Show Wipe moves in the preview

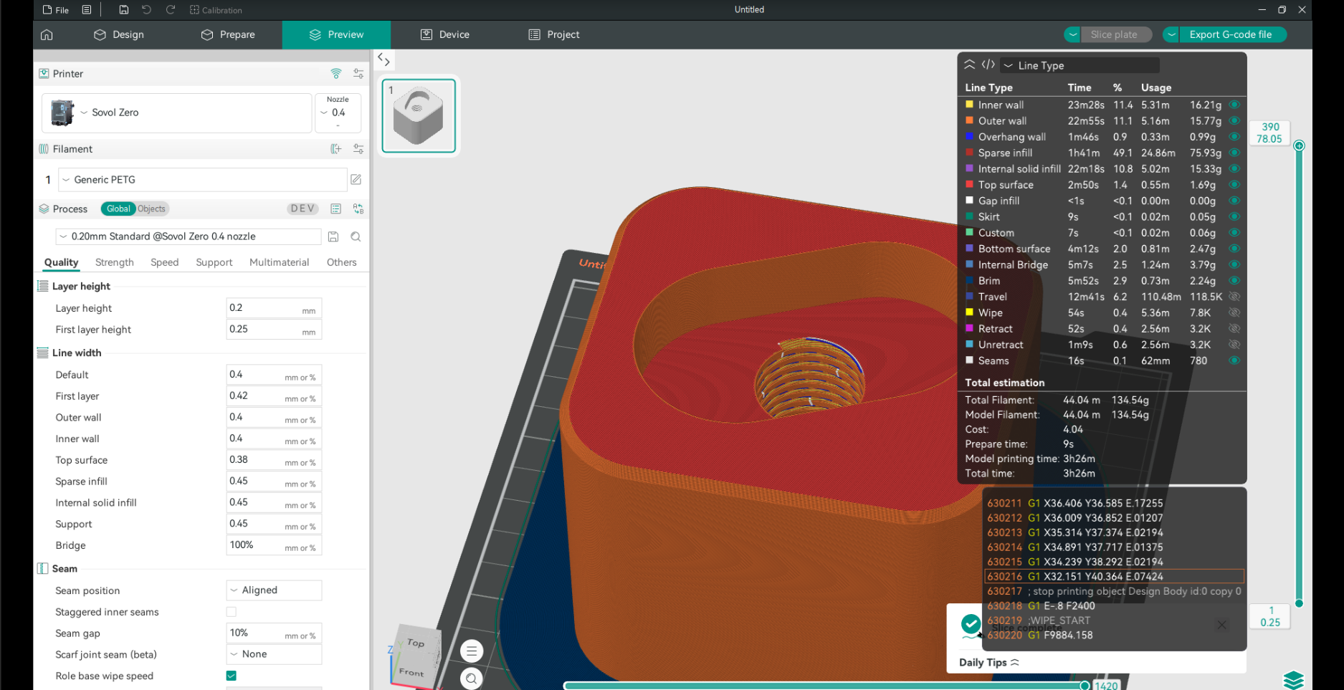(x=1234, y=312)
